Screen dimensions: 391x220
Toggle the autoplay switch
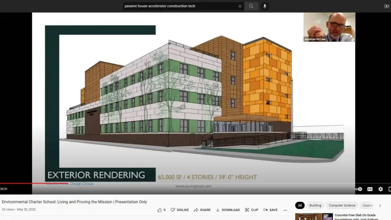[x=359, y=189]
